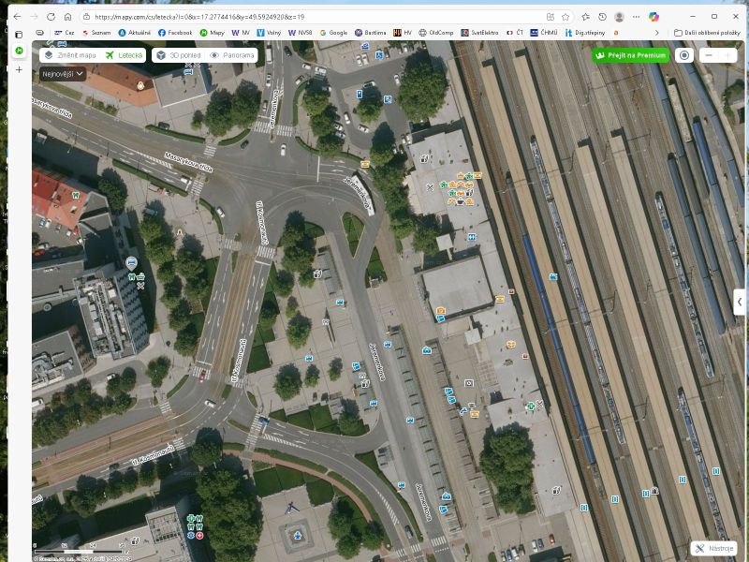Expand the Nejnovější imagery date dropdown
This screenshot has height=562, width=749.
point(63,73)
